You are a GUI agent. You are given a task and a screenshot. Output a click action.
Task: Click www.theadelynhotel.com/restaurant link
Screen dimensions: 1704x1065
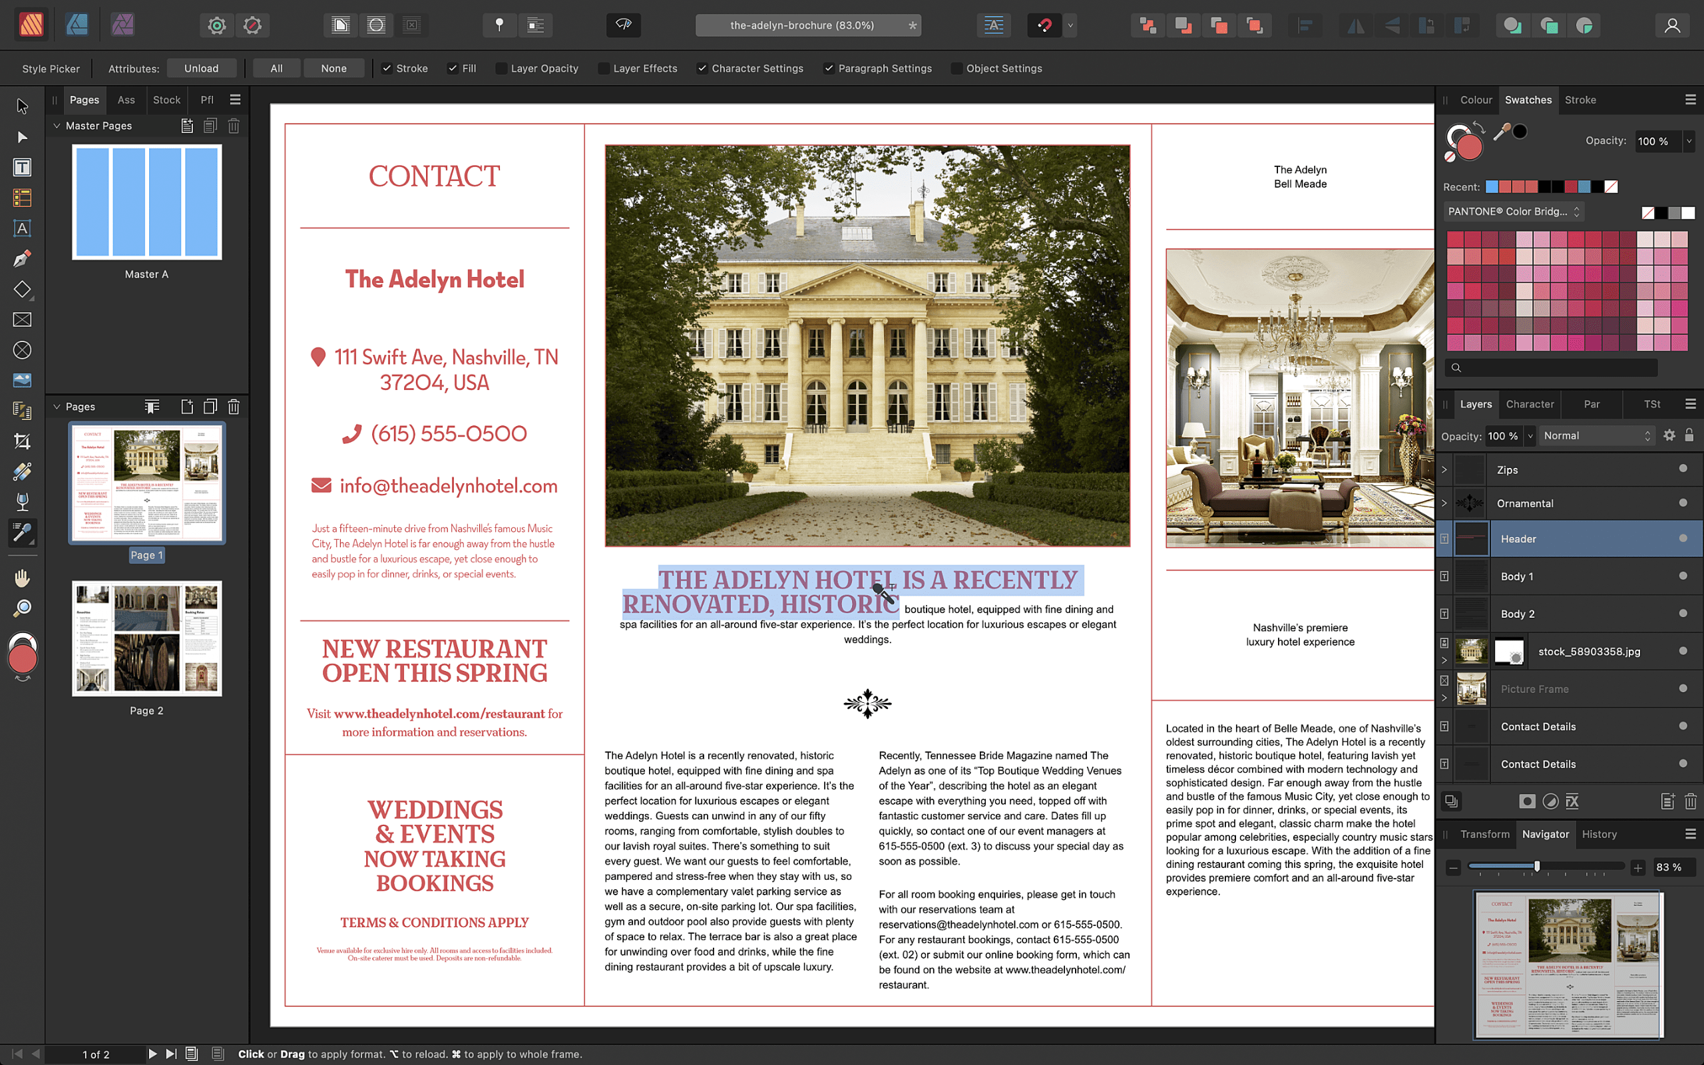[x=437, y=713]
